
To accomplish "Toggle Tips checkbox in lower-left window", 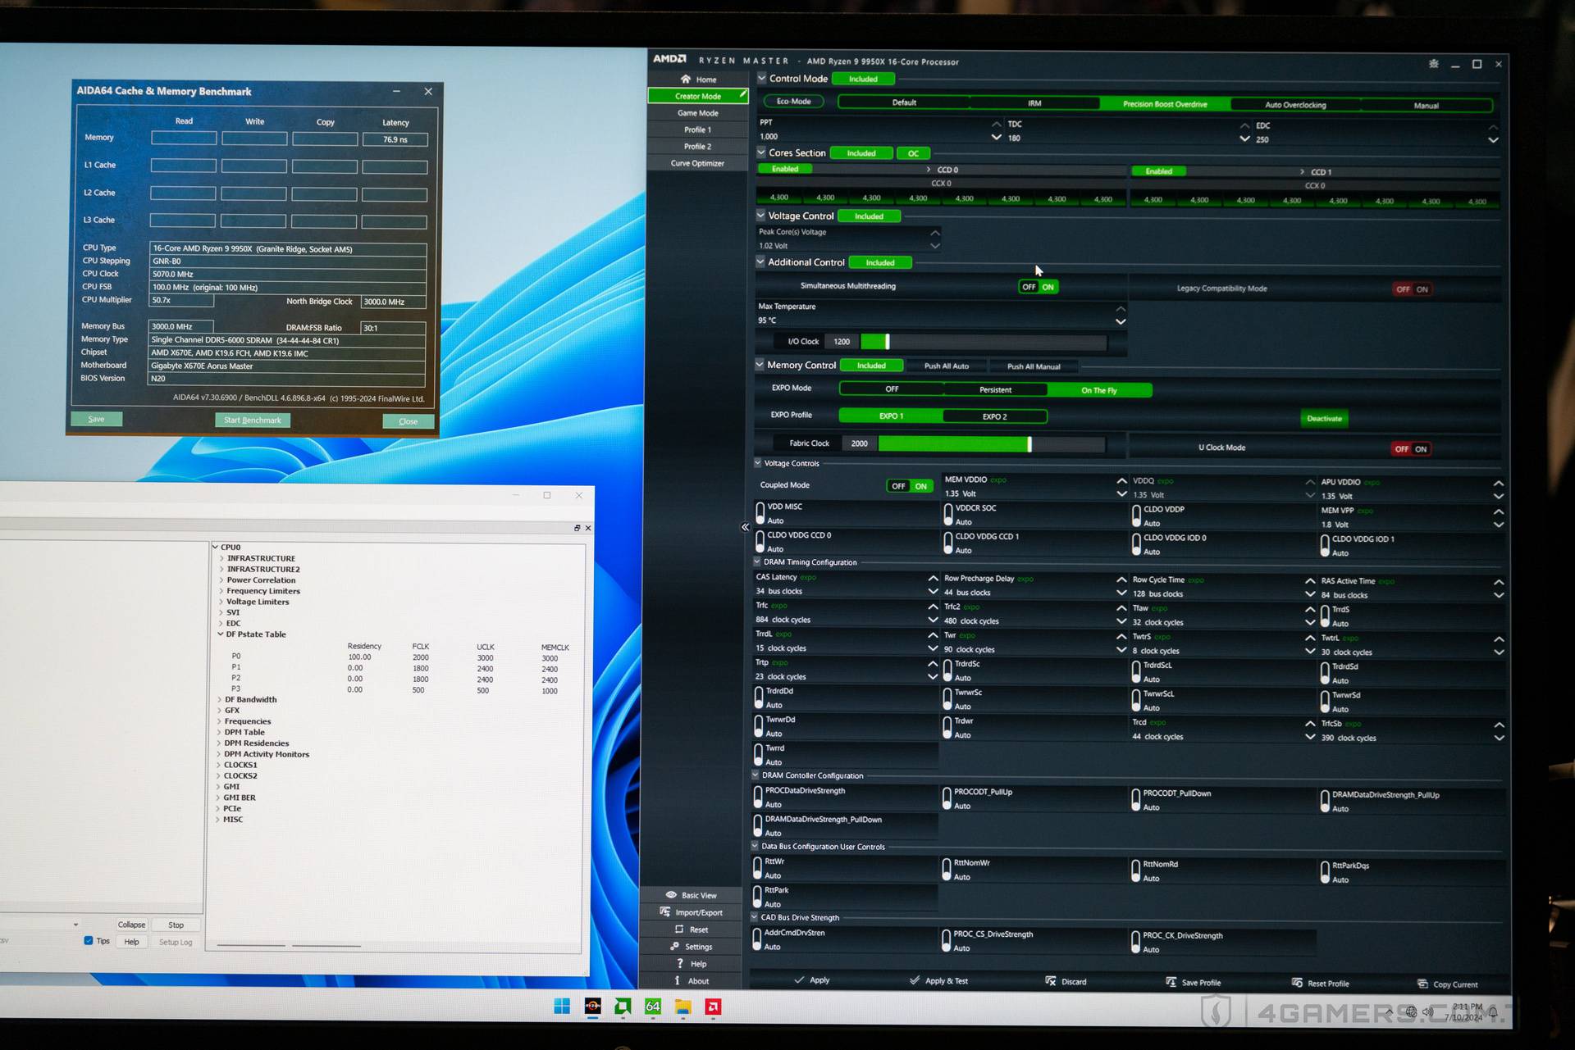I will 88,940.
